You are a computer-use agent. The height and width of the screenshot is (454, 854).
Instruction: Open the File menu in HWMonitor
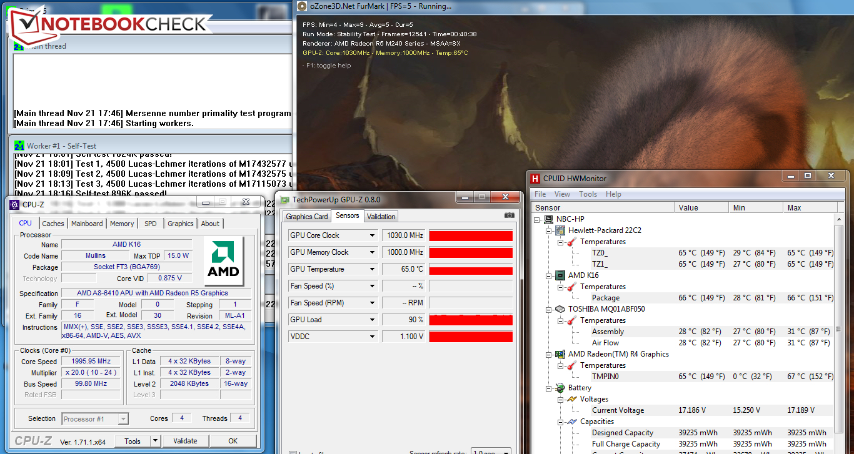click(540, 194)
